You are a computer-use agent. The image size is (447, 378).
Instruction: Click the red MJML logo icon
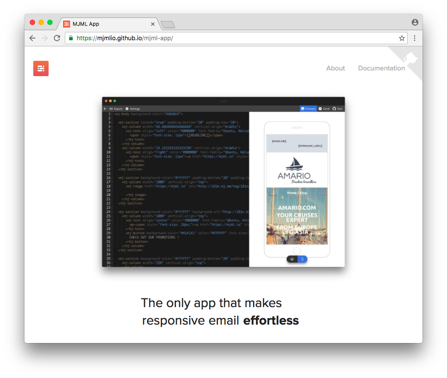point(41,68)
